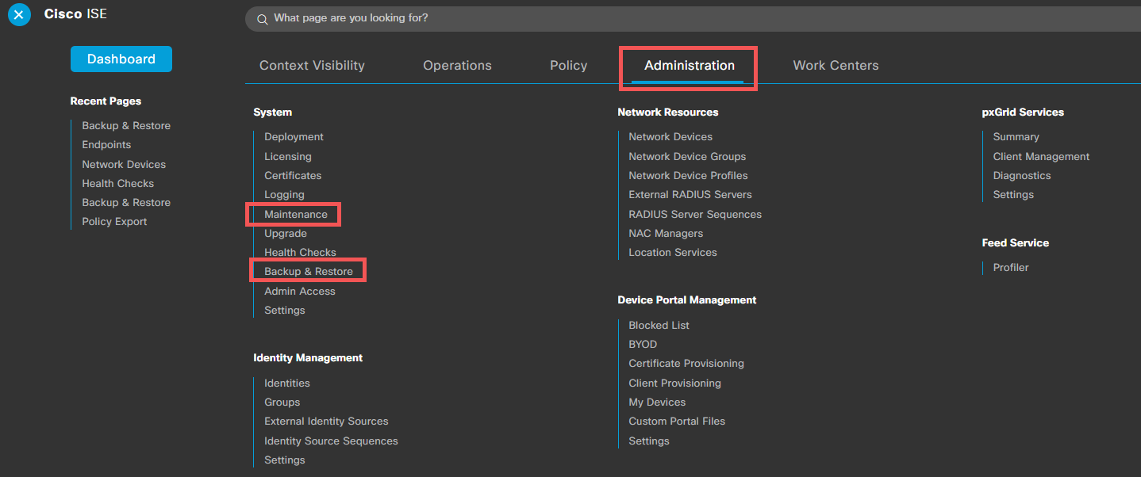Open Certificates under System
Image resolution: width=1141 pixels, height=477 pixels.
pos(293,176)
